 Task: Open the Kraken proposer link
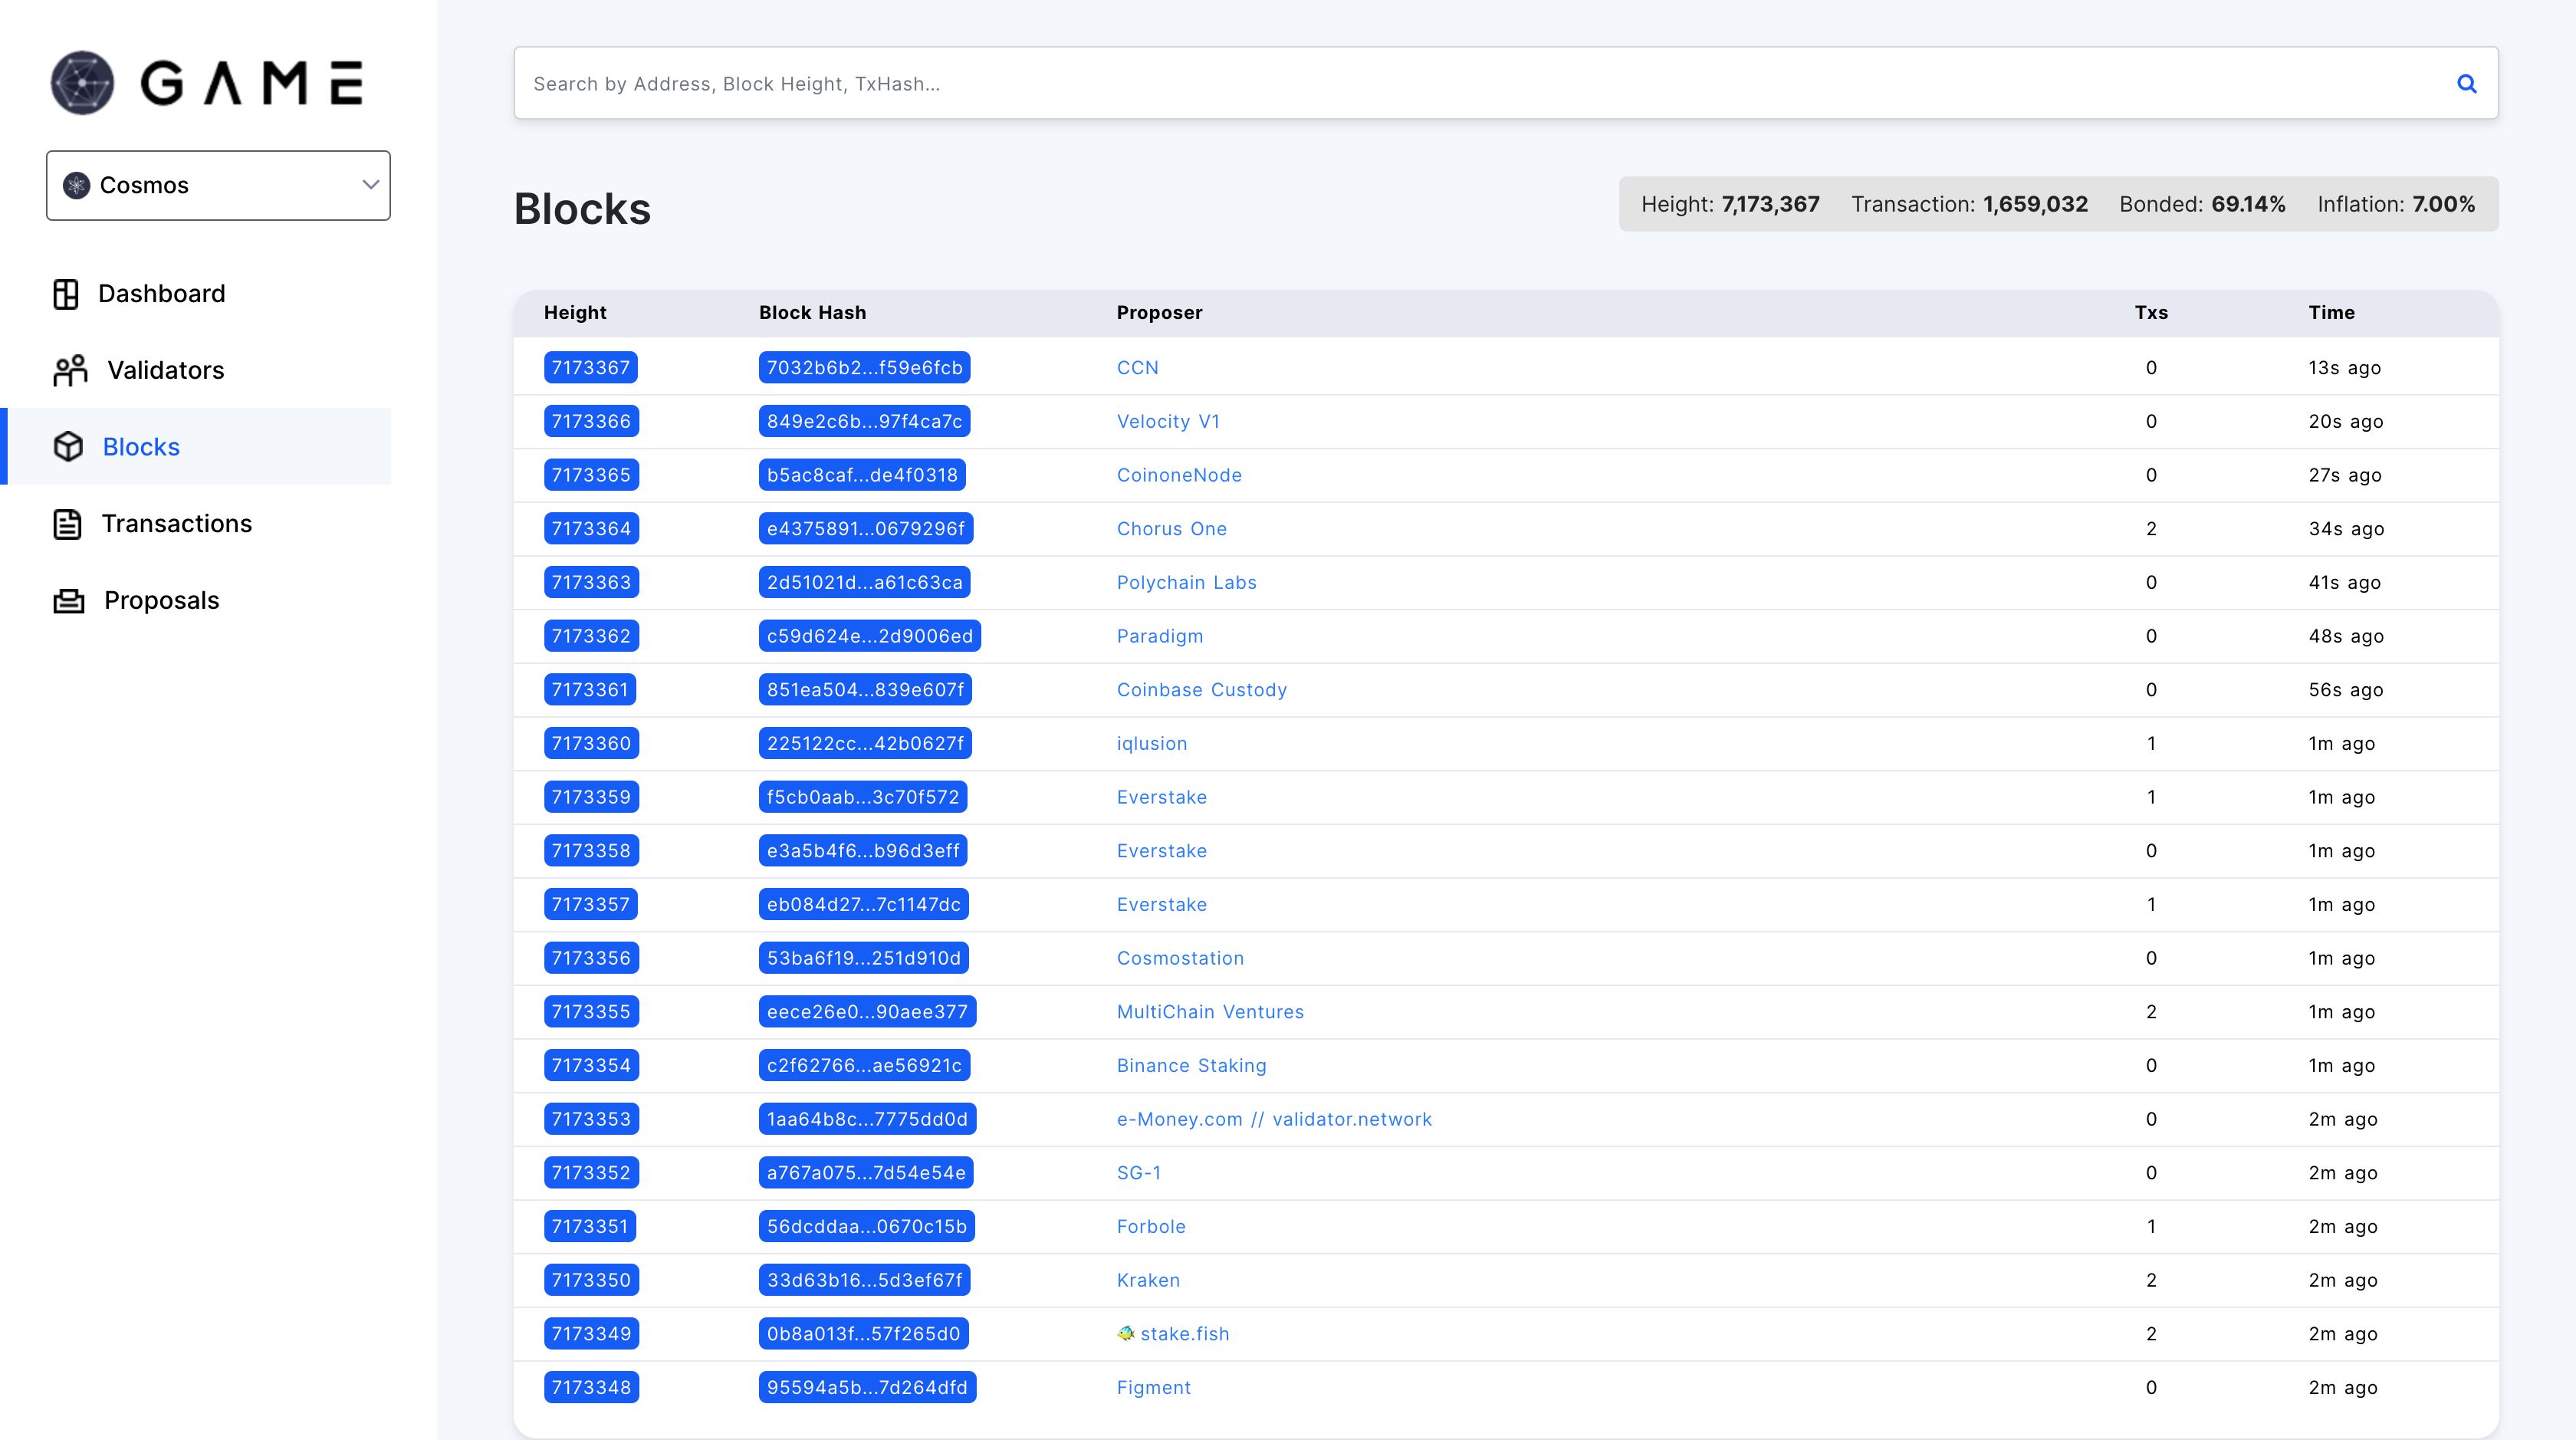point(1148,1280)
